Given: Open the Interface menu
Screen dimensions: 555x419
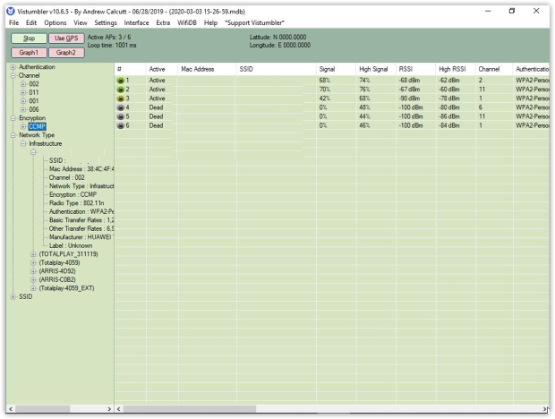Looking at the screenshot, I should click(x=137, y=22).
